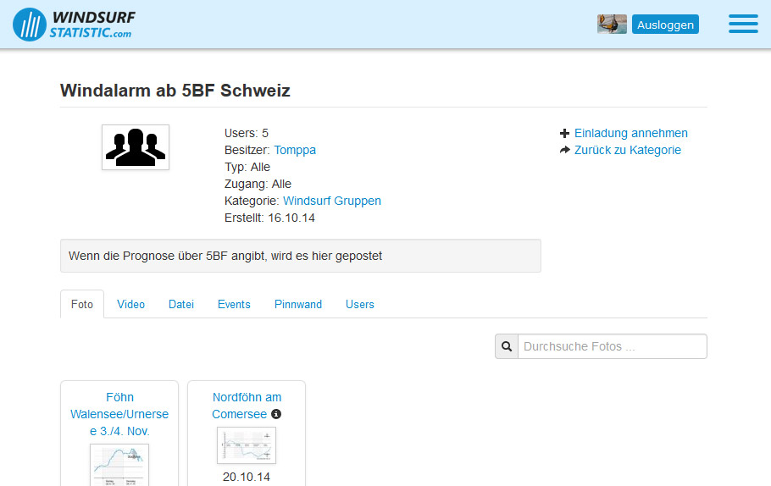Accept invitation via Einladung annehmen

point(630,133)
